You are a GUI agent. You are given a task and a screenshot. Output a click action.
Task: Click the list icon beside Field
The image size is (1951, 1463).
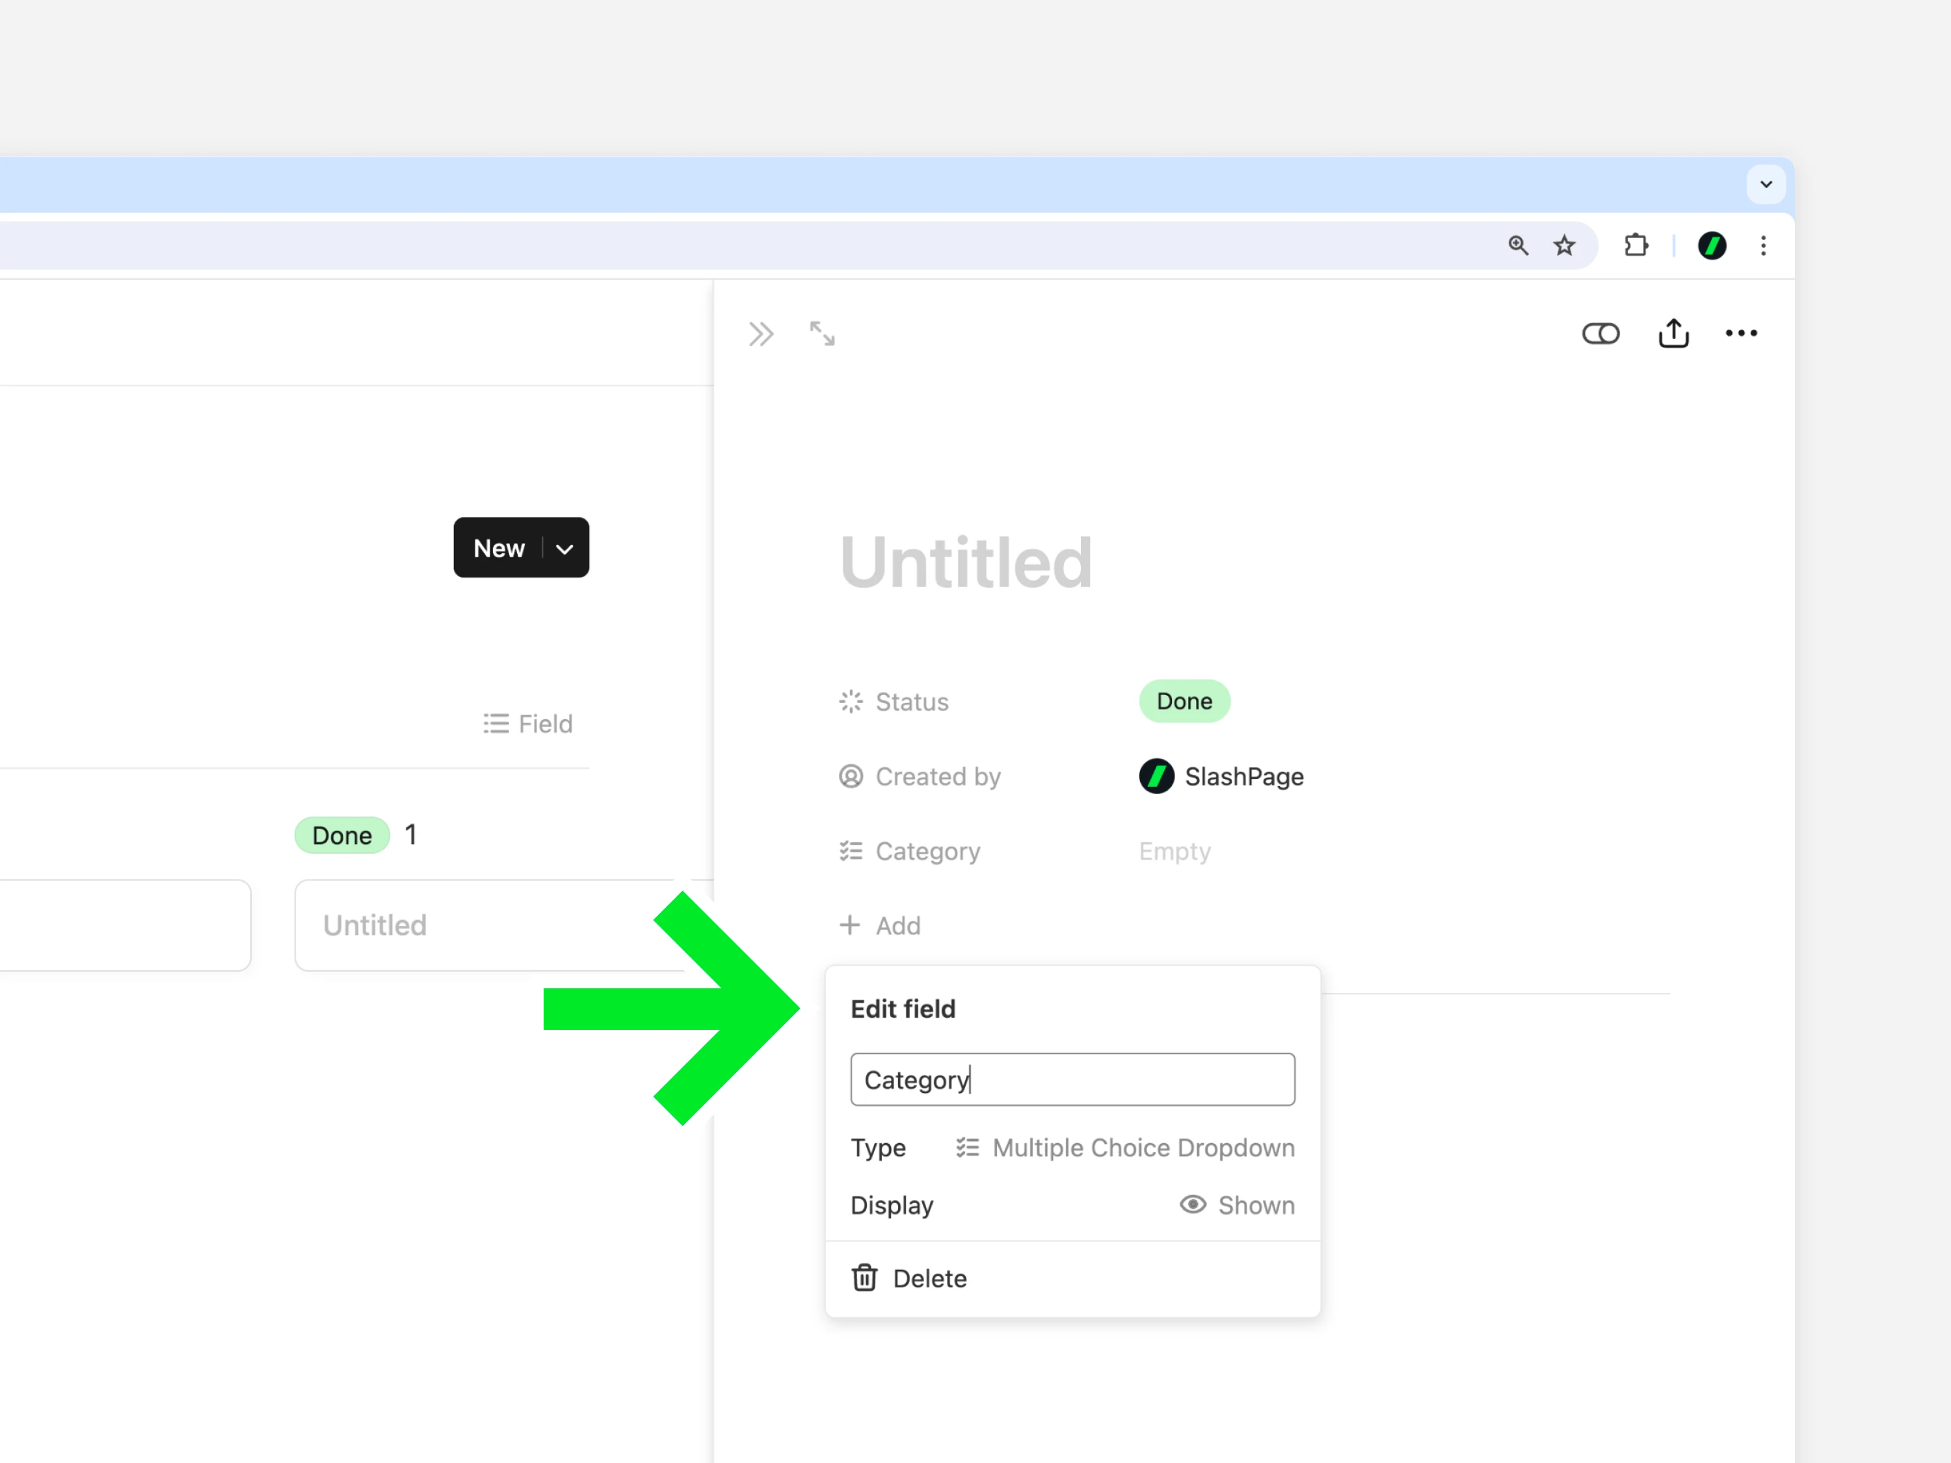pyautogui.click(x=496, y=724)
